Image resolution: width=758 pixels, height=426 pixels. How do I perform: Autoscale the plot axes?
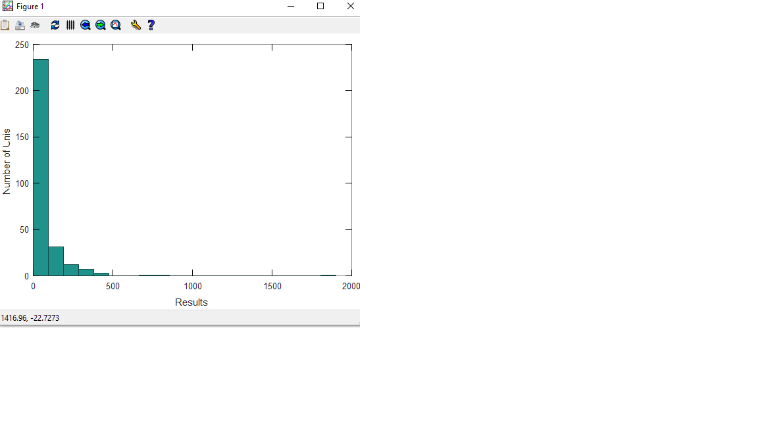point(116,25)
